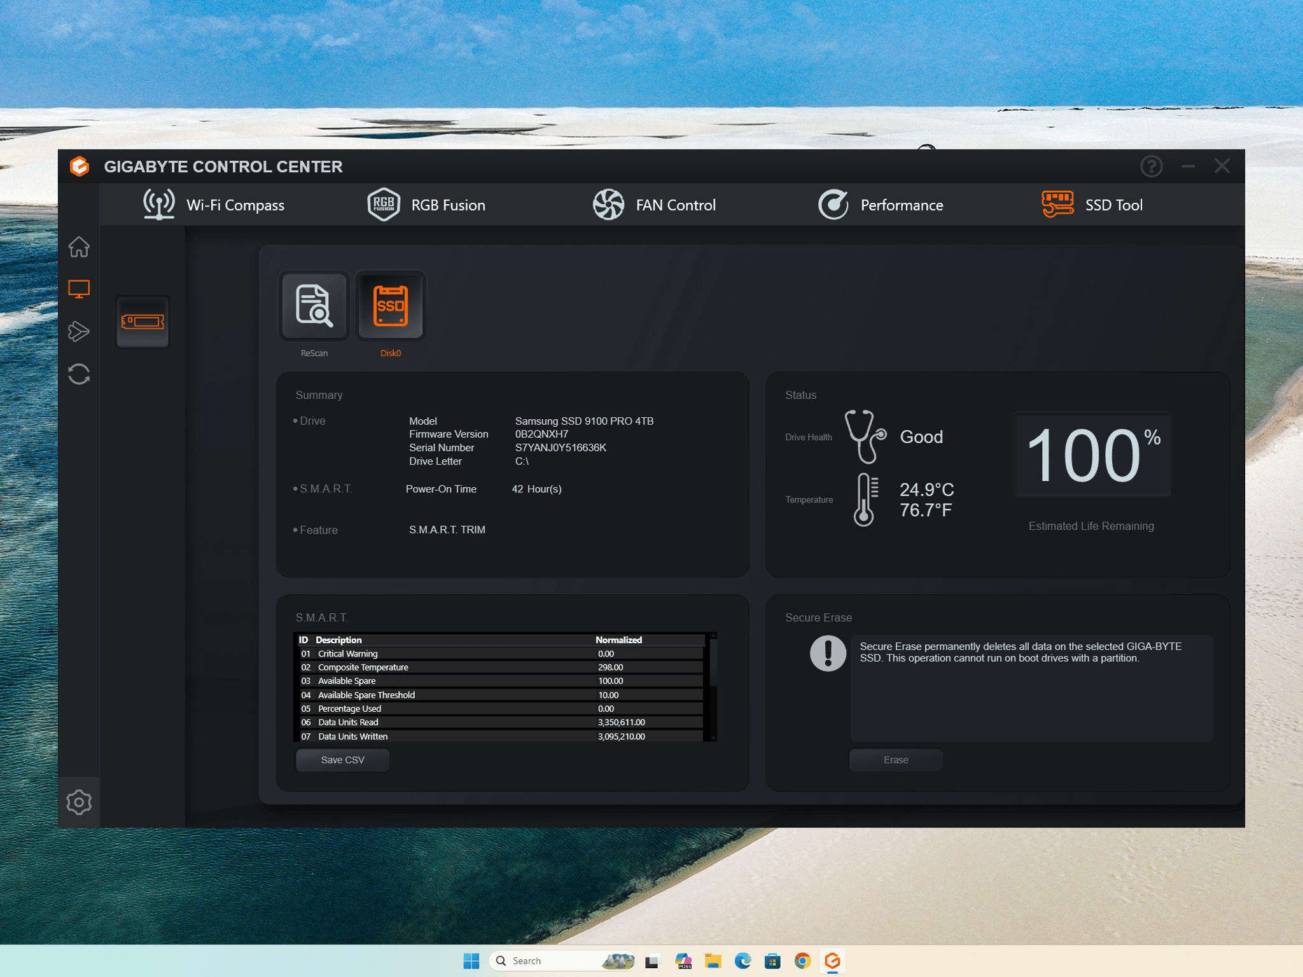Viewport: 1303px width, 977px height.
Task: Open Settings gear icon
Action: [79, 802]
